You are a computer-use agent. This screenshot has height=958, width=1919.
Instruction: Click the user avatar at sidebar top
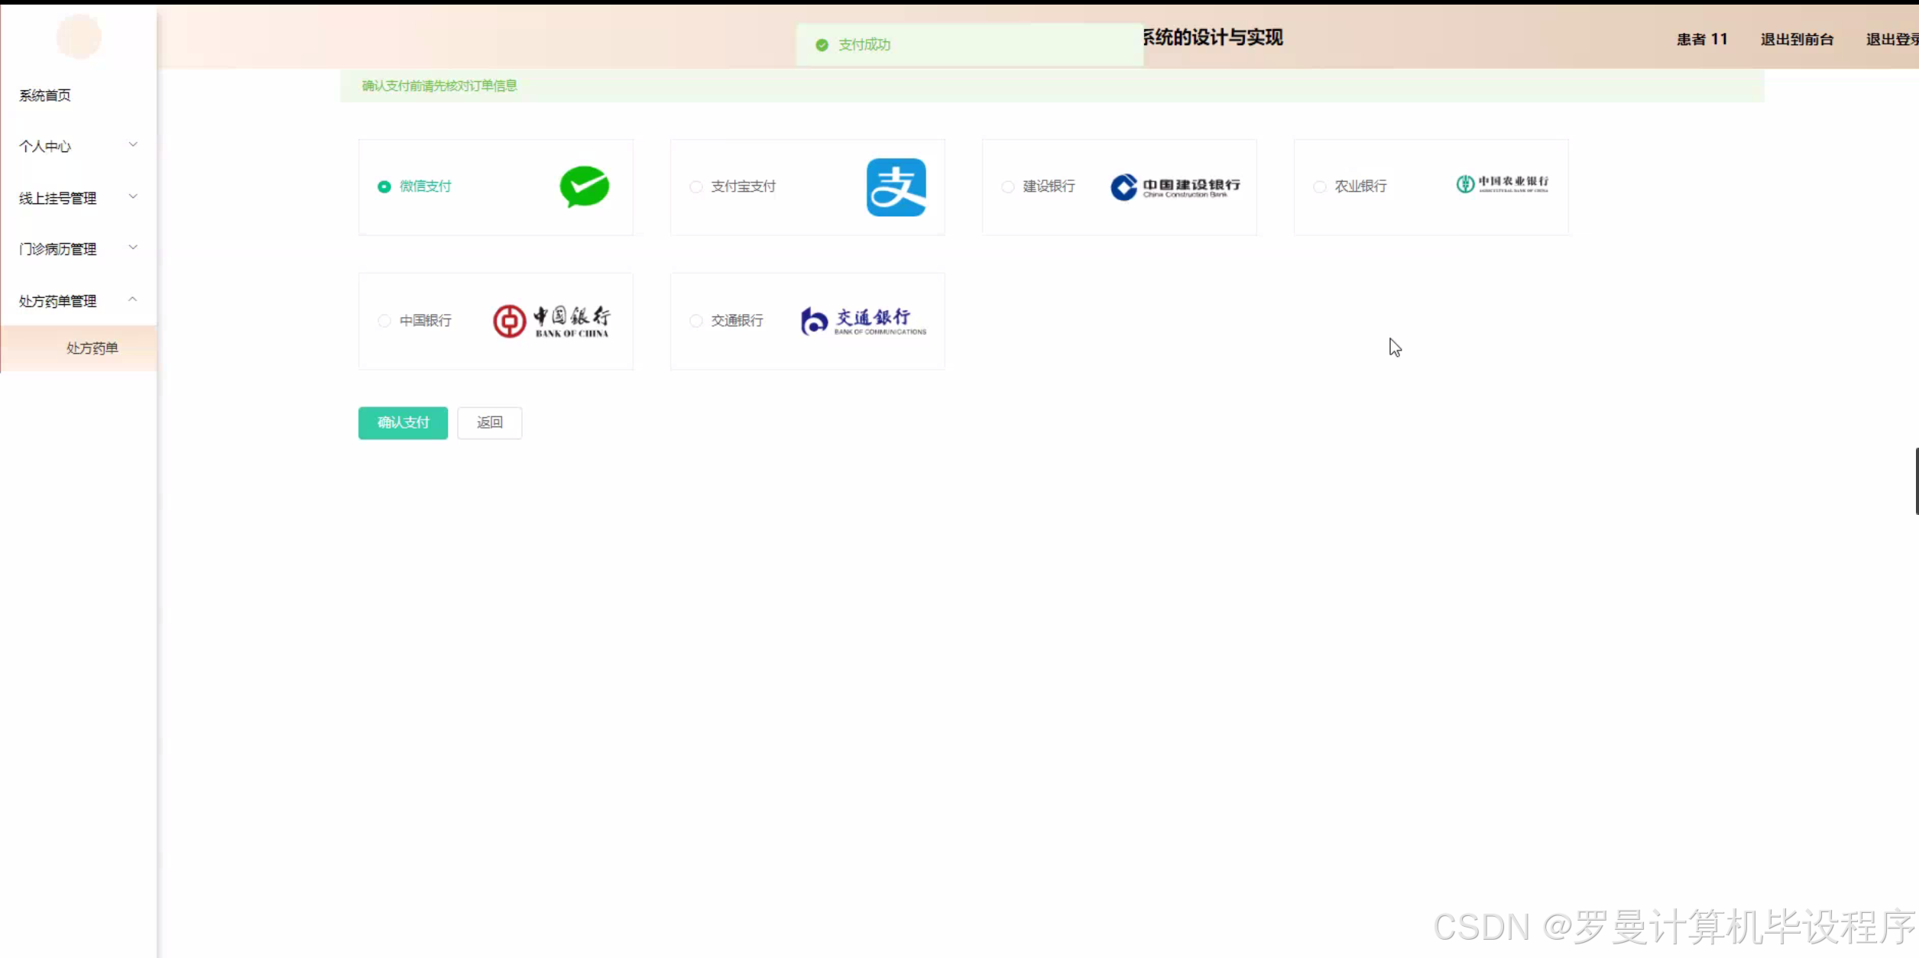(x=79, y=37)
